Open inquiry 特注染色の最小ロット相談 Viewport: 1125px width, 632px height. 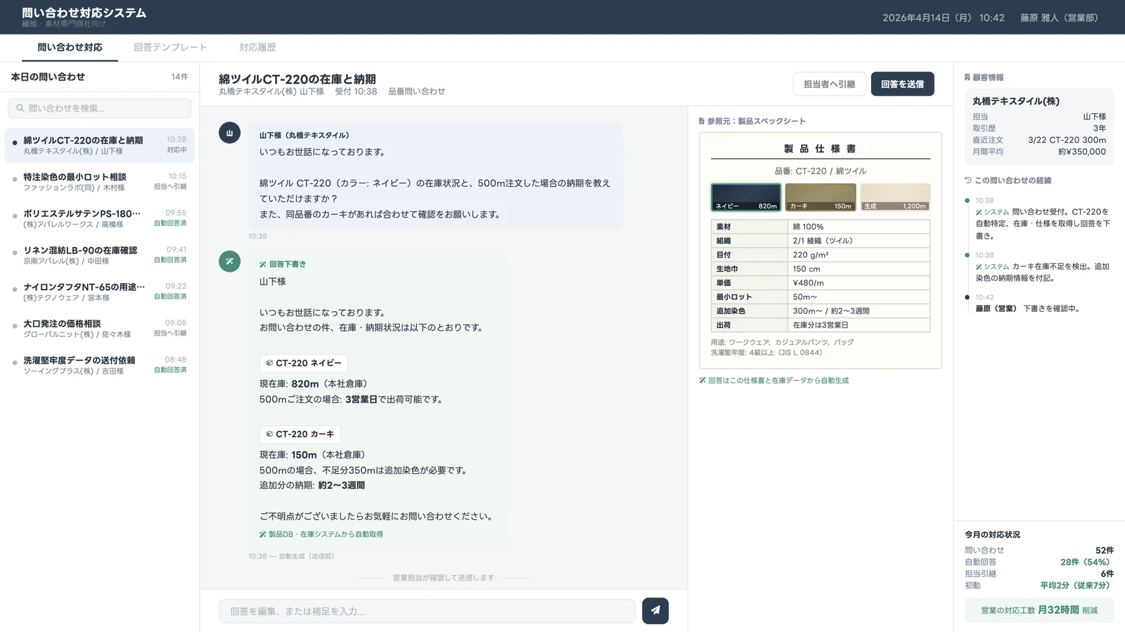99,182
